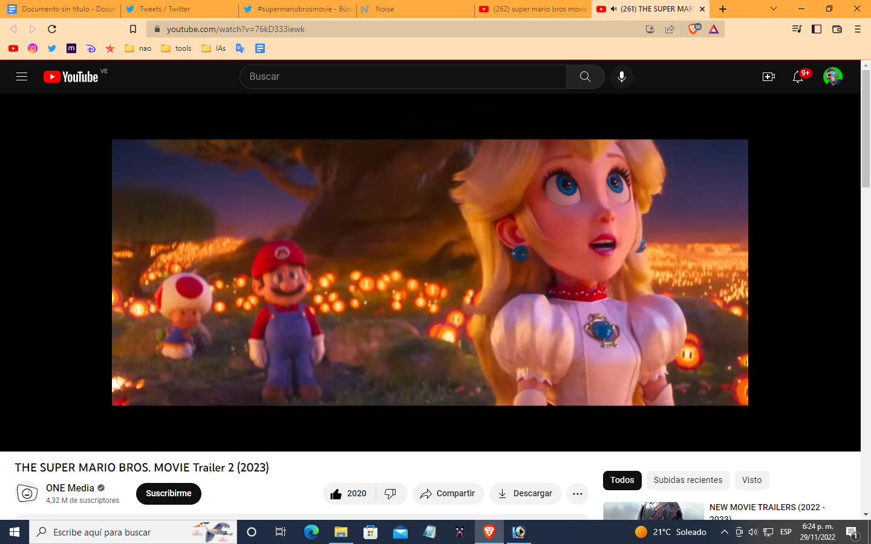The width and height of the screenshot is (871, 544).
Task: Click the share page icon in the address bar
Action: [670, 29]
